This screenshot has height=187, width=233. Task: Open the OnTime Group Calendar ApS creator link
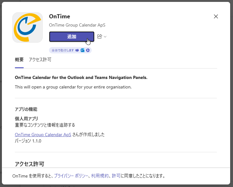[43, 135]
